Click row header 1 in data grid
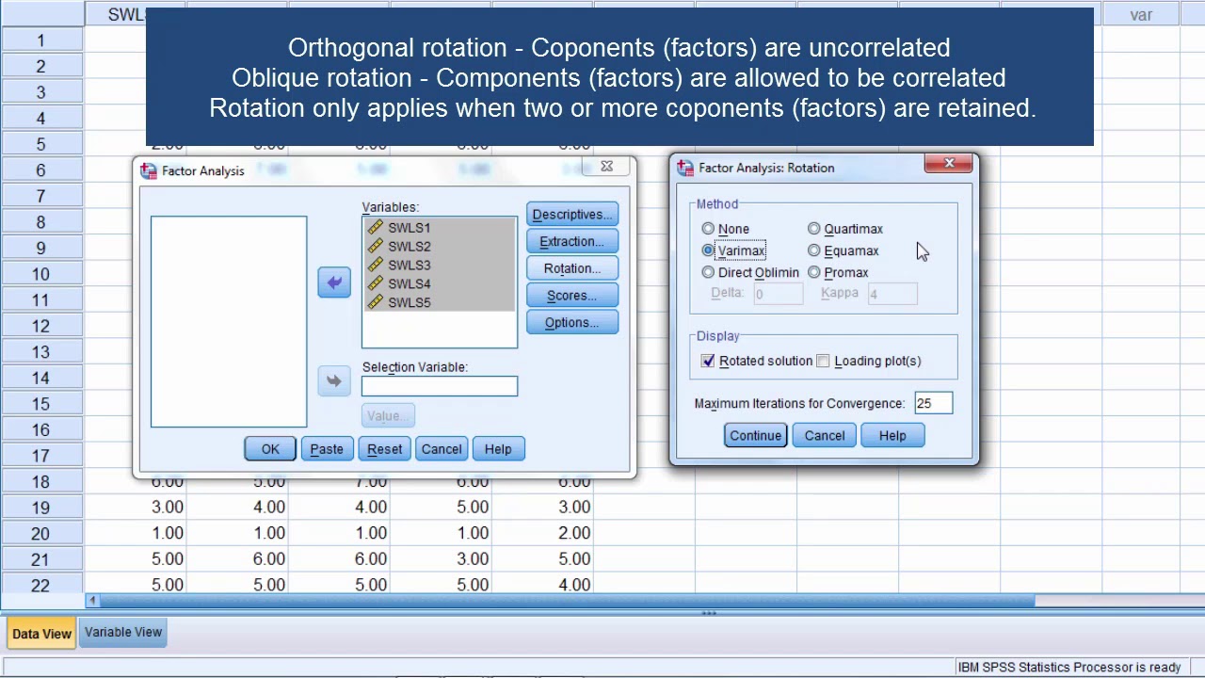The height and width of the screenshot is (678, 1205). pyautogui.click(x=41, y=40)
